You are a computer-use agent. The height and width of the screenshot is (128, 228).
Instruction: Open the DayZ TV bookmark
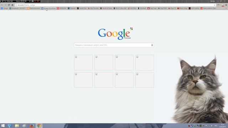tap(172, 9)
